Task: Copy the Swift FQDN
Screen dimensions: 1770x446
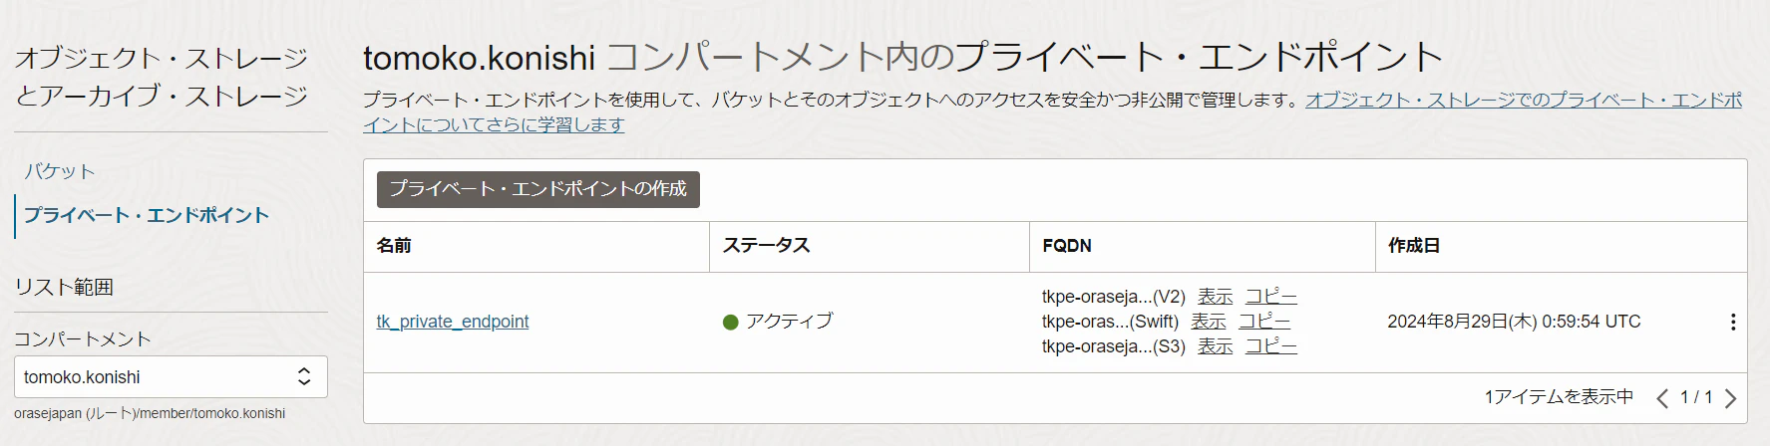Action: pos(1264,322)
